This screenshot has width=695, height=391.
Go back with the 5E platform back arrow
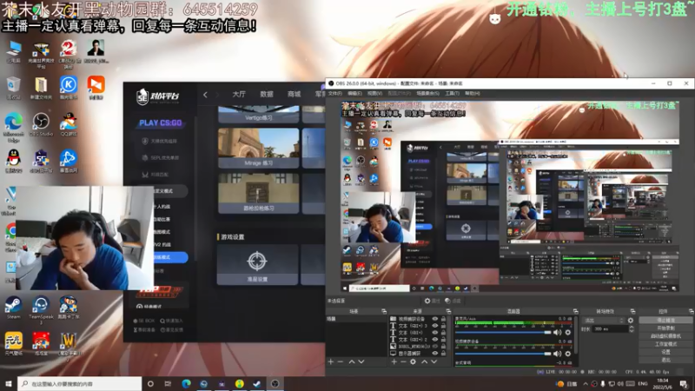(205, 95)
